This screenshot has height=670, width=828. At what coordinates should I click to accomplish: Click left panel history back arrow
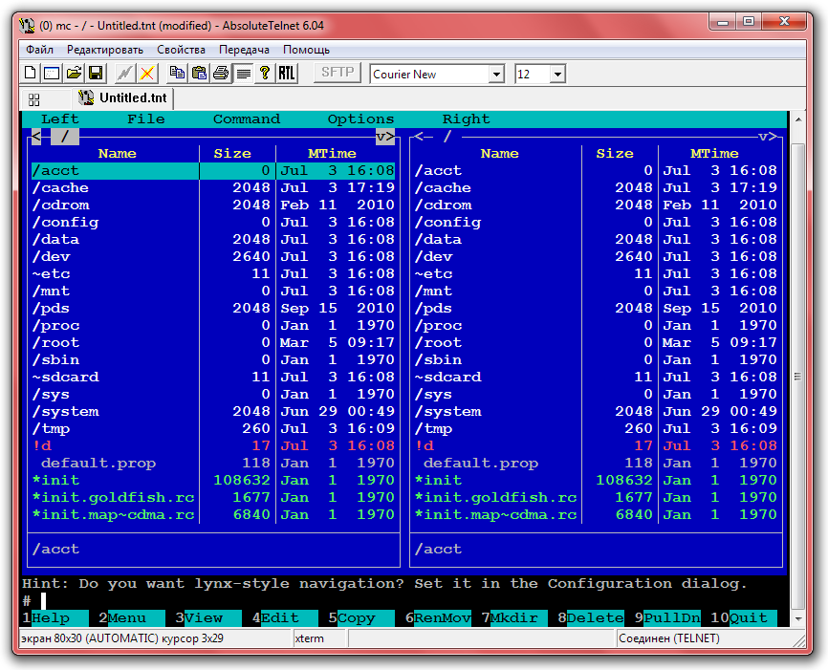36,137
